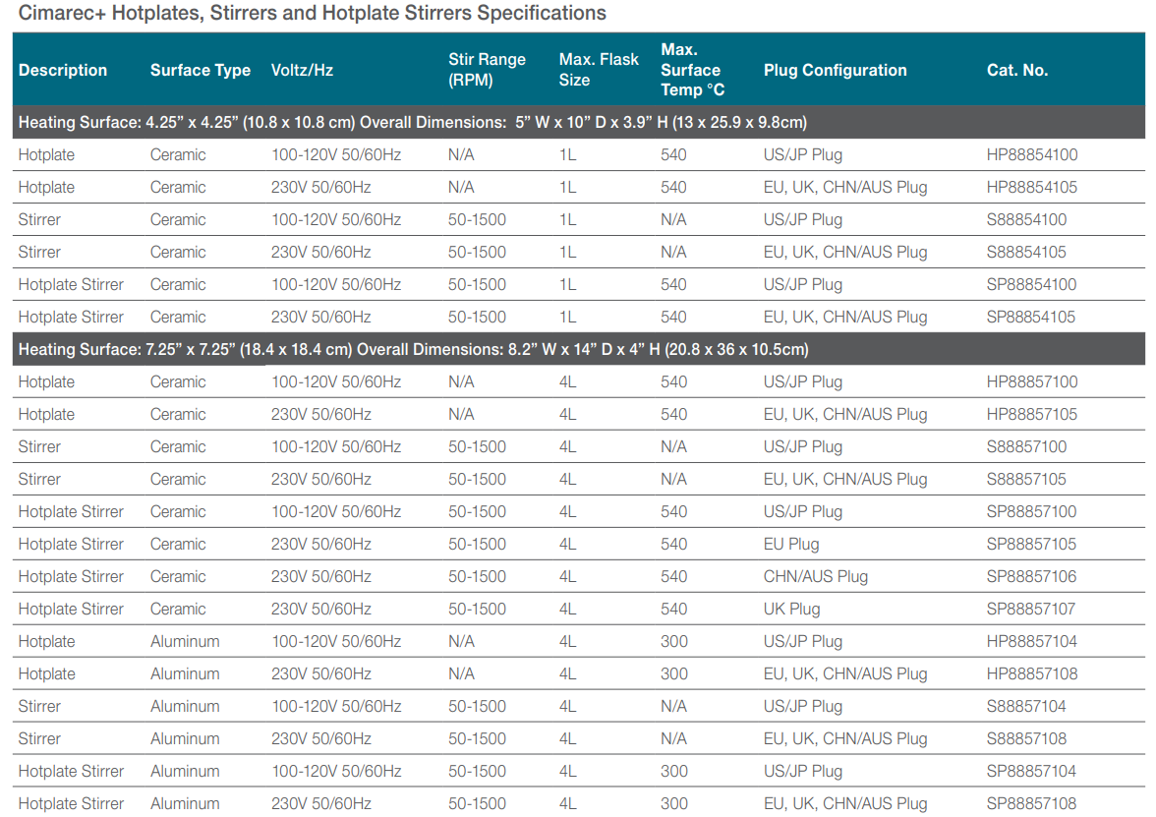Click catalog number SP88857104
The width and height of the screenshot is (1156, 817).
pos(1031,771)
